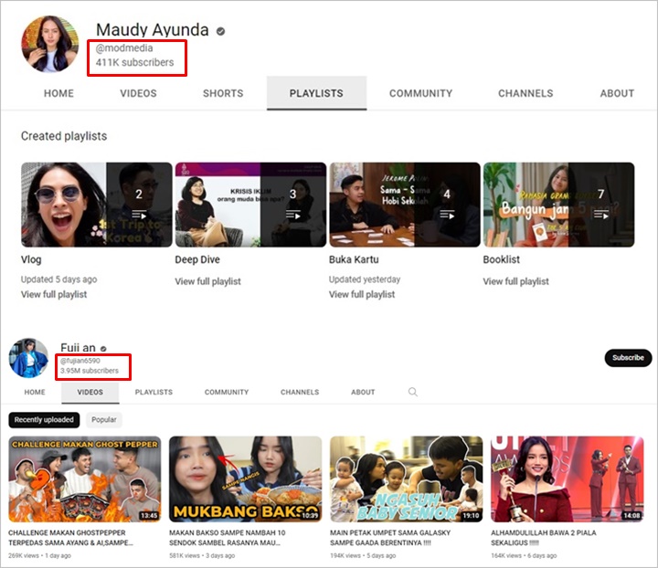The height and width of the screenshot is (568, 658).
Task: Select Maudy Ayunda PLAYLISTS tab
Action: click(316, 93)
